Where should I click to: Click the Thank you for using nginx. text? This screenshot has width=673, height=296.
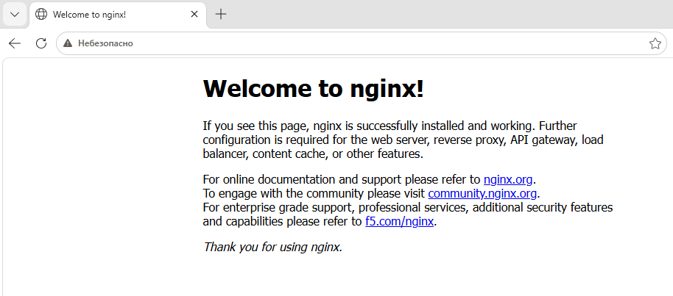point(272,248)
